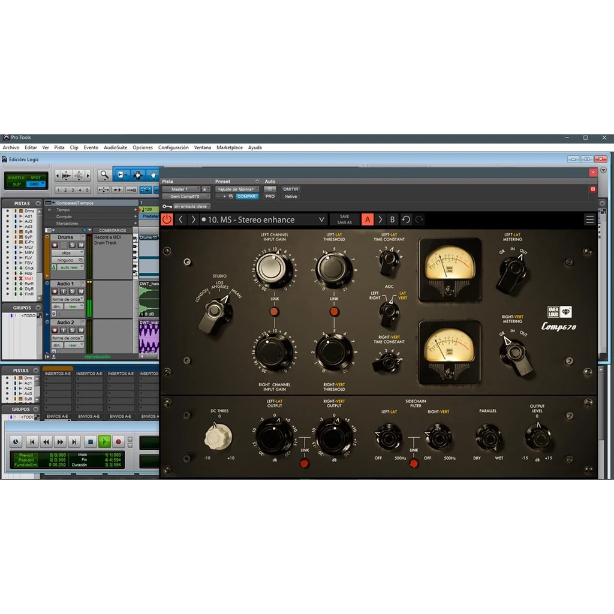614x614 pixels.
Task: Open the Configuración menu
Action: pos(173,148)
